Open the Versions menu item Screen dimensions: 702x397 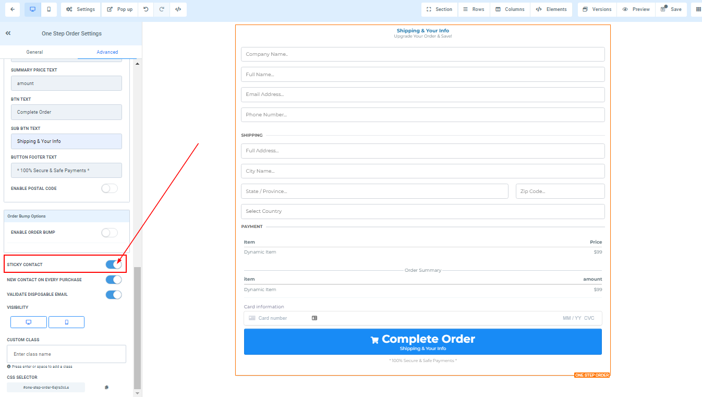pos(597,9)
